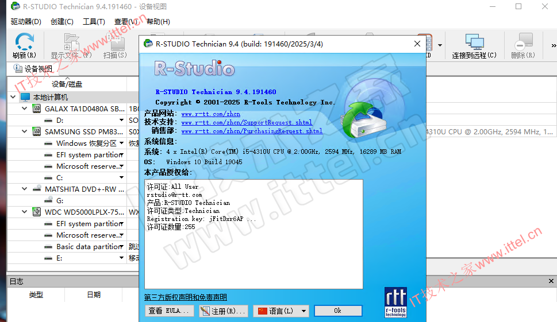Open the Language dropdown button
This screenshot has height=322, width=557.
[281, 311]
